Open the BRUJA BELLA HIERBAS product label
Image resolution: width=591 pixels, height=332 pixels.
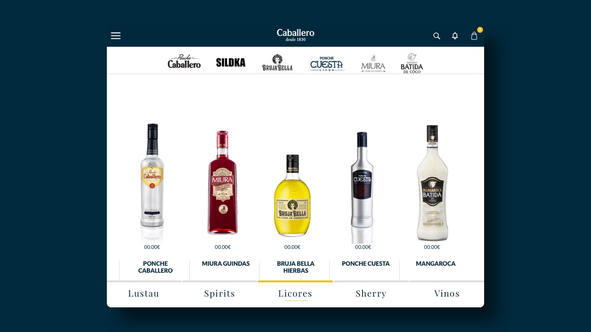[296, 267]
